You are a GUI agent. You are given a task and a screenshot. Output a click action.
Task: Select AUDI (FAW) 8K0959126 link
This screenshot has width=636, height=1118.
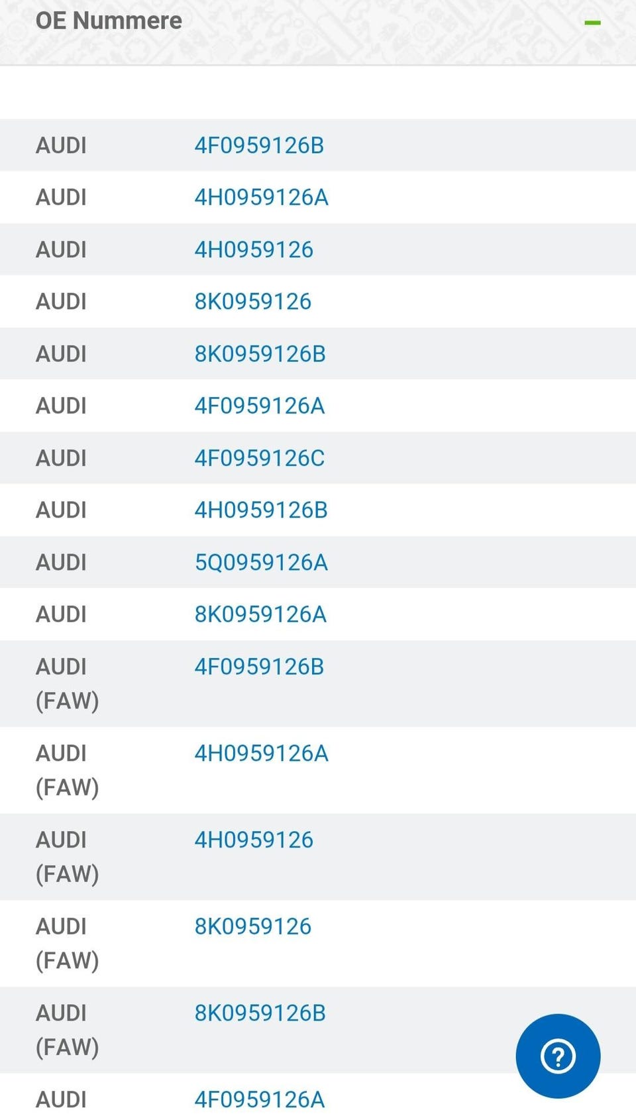[x=252, y=926]
